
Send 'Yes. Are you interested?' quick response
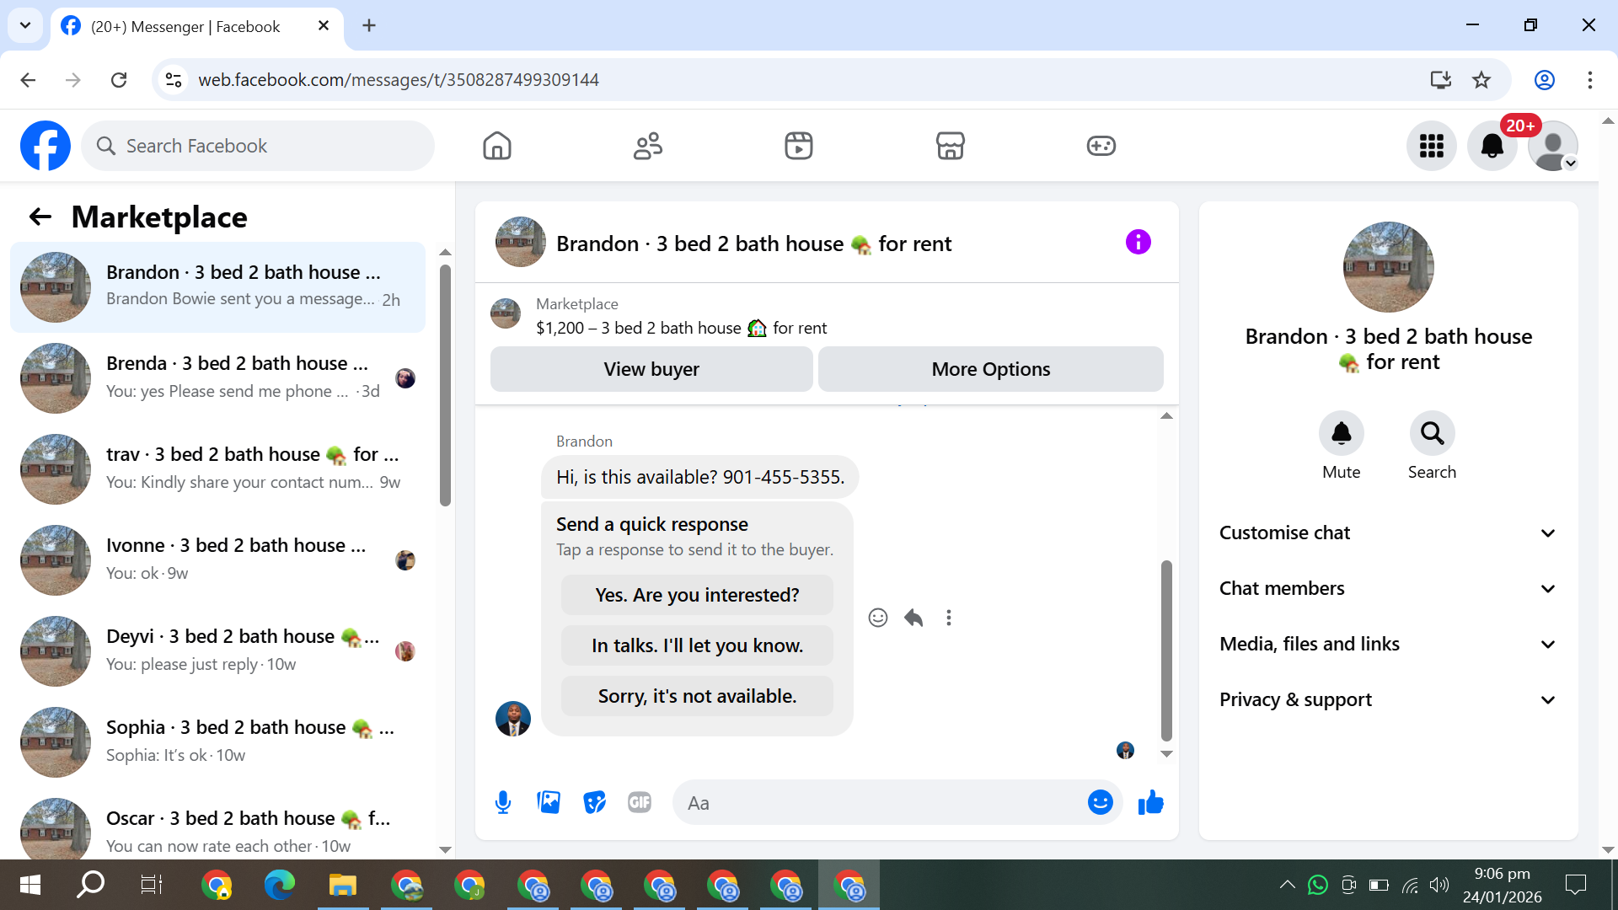pyautogui.click(x=697, y=595)
